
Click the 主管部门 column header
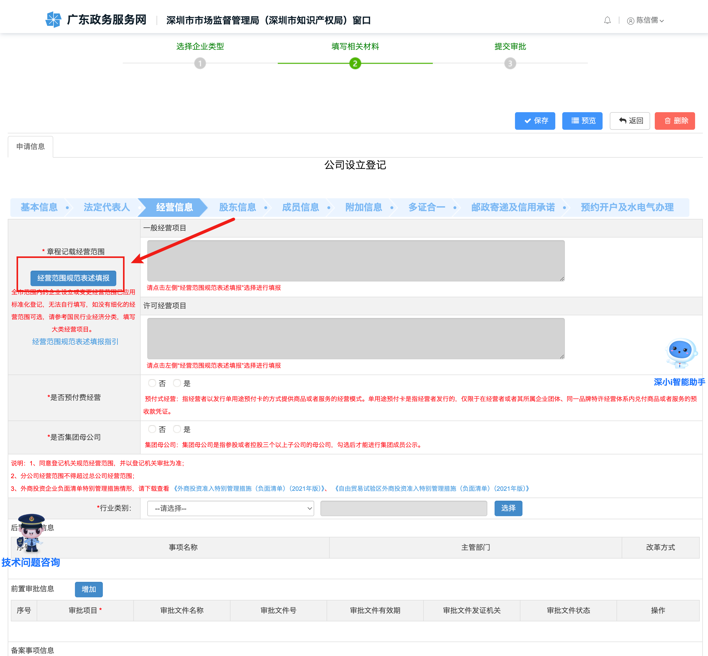pyautogui.click(x=475, y=547)
